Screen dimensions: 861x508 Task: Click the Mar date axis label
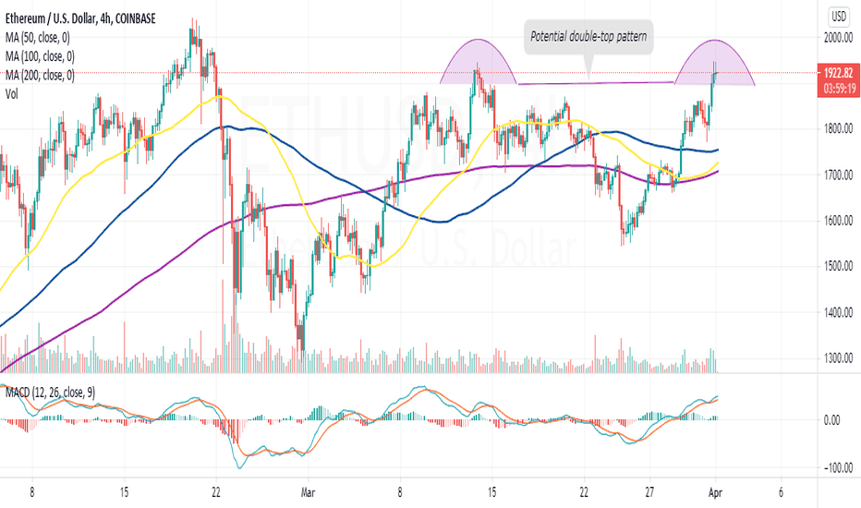click(x=308, y=492)
